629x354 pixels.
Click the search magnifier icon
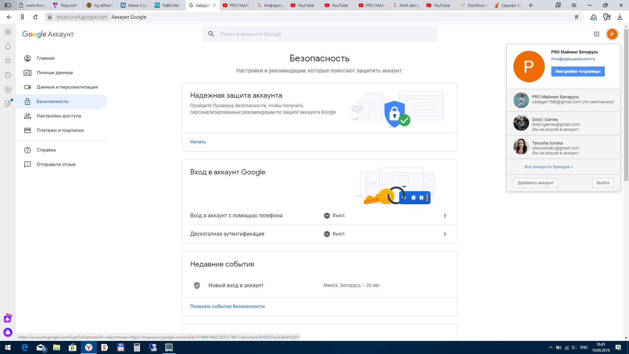pos(211,34)
